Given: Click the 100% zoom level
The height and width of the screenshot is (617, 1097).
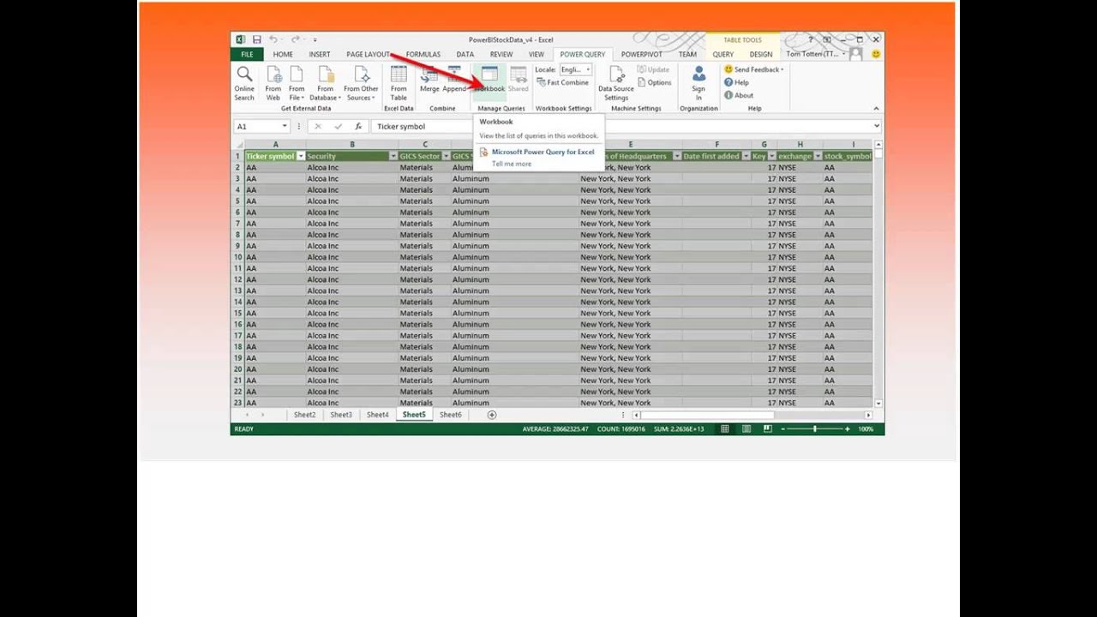Looking at the screenshot, I should point(866,428).
